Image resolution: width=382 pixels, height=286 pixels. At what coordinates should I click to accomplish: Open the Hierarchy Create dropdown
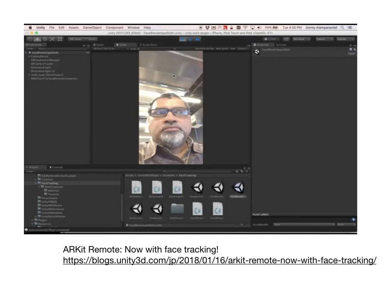click(x=31, y=49)
